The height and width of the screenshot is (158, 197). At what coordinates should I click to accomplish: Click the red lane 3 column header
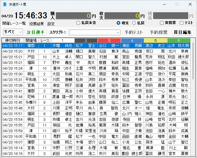coord(109,40)
